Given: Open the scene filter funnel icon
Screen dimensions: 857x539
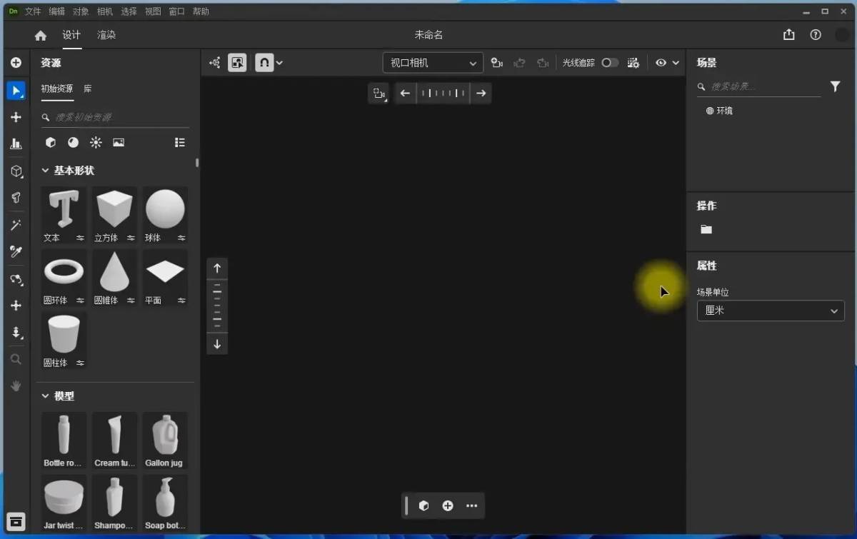Looking at the screenshot, I should 835,86.
